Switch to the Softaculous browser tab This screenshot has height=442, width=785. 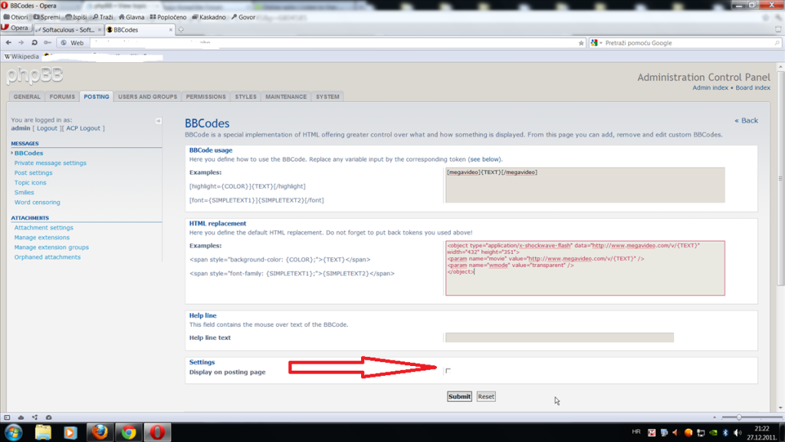[68, 30]
